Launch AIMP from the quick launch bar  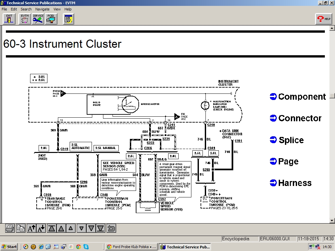pyautogui.click(x=33, y=247)
